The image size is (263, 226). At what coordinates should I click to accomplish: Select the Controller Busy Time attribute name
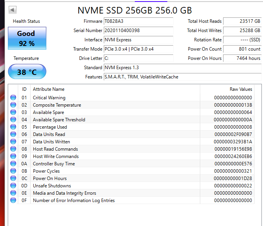click(54, 164)
